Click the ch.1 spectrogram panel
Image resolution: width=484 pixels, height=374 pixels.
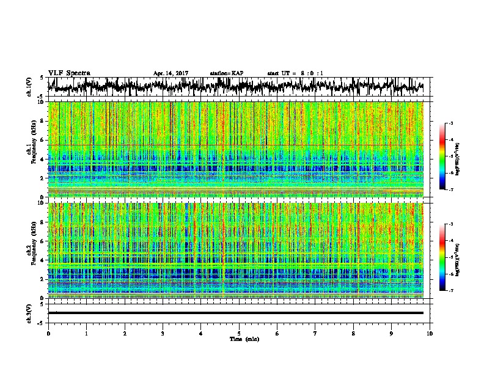pos(235,149)
